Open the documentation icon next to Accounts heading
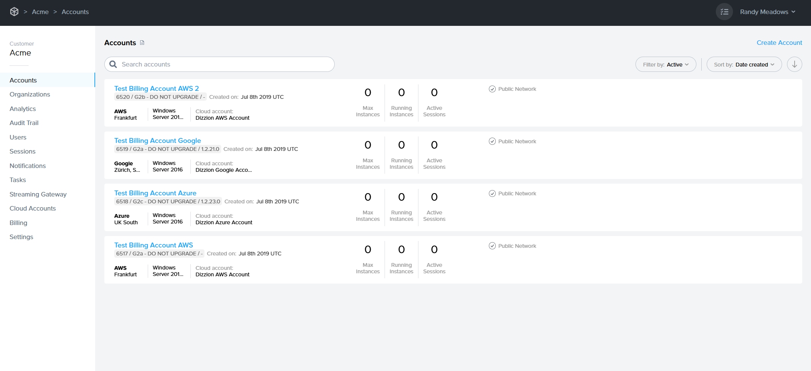The image size is (811, 371). tap(142, 43)
